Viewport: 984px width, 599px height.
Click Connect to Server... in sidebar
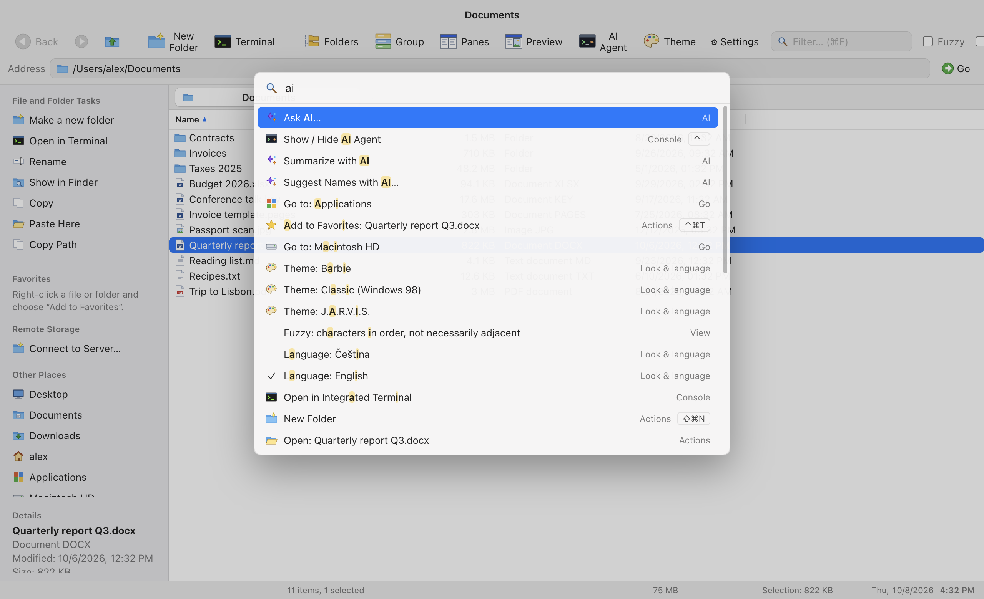pyautogui.click(x=67, y=349)
